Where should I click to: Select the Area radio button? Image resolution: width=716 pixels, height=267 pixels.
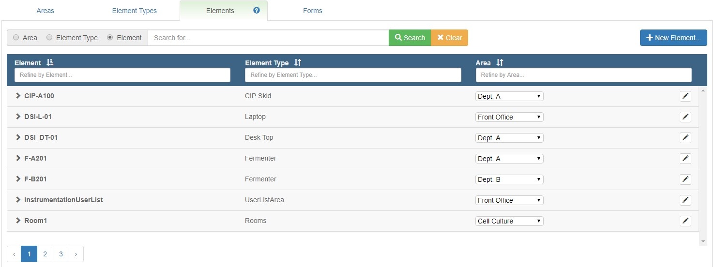[16, 38]
